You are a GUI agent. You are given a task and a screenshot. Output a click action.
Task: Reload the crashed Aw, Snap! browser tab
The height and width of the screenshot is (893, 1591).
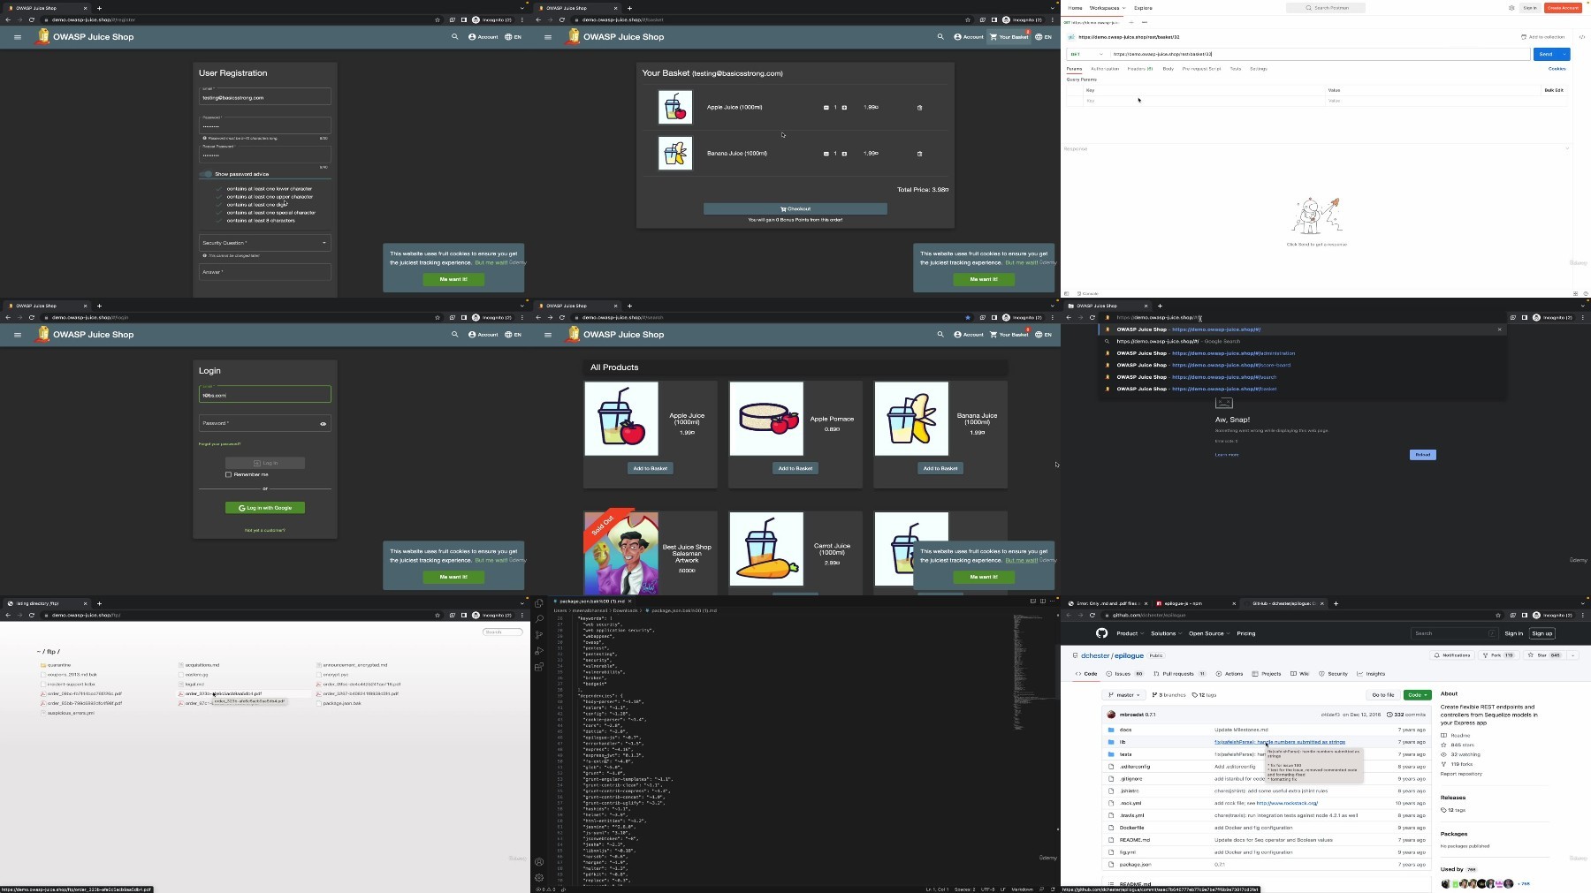(x=1092, y=317)
